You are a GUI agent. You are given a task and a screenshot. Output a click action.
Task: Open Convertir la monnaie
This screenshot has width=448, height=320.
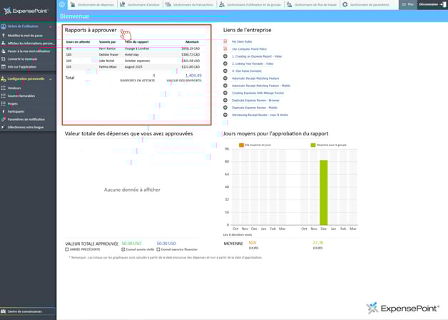tap(22, 59)
